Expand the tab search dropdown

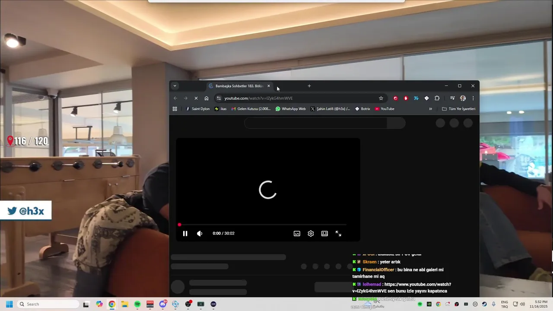tap(175, 86)
